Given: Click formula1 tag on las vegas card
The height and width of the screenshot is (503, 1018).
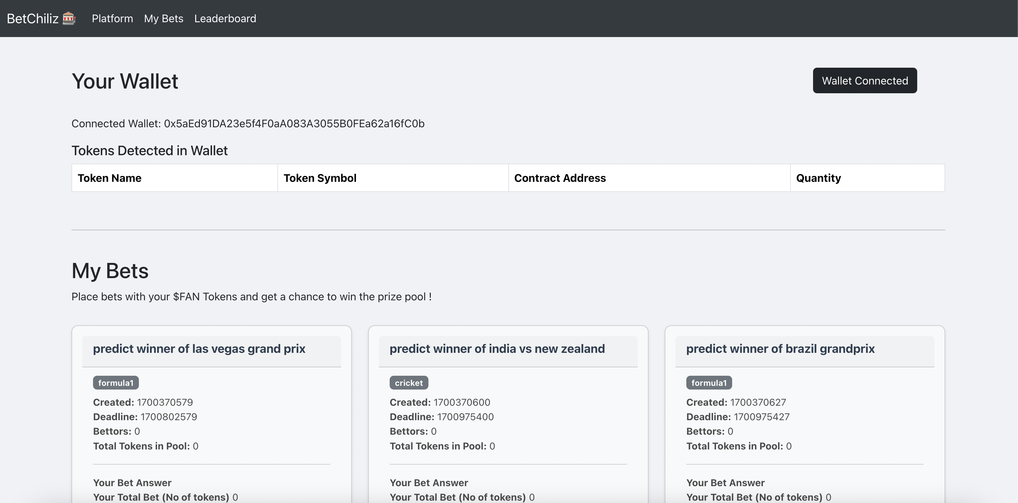Looking at the screenshot, I should (116, 382).
